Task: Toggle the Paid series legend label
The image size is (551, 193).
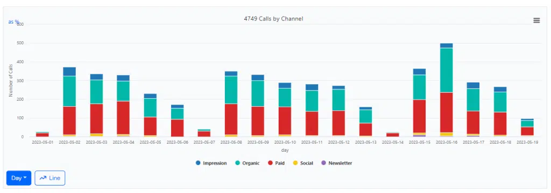Action: click(280, 163)
